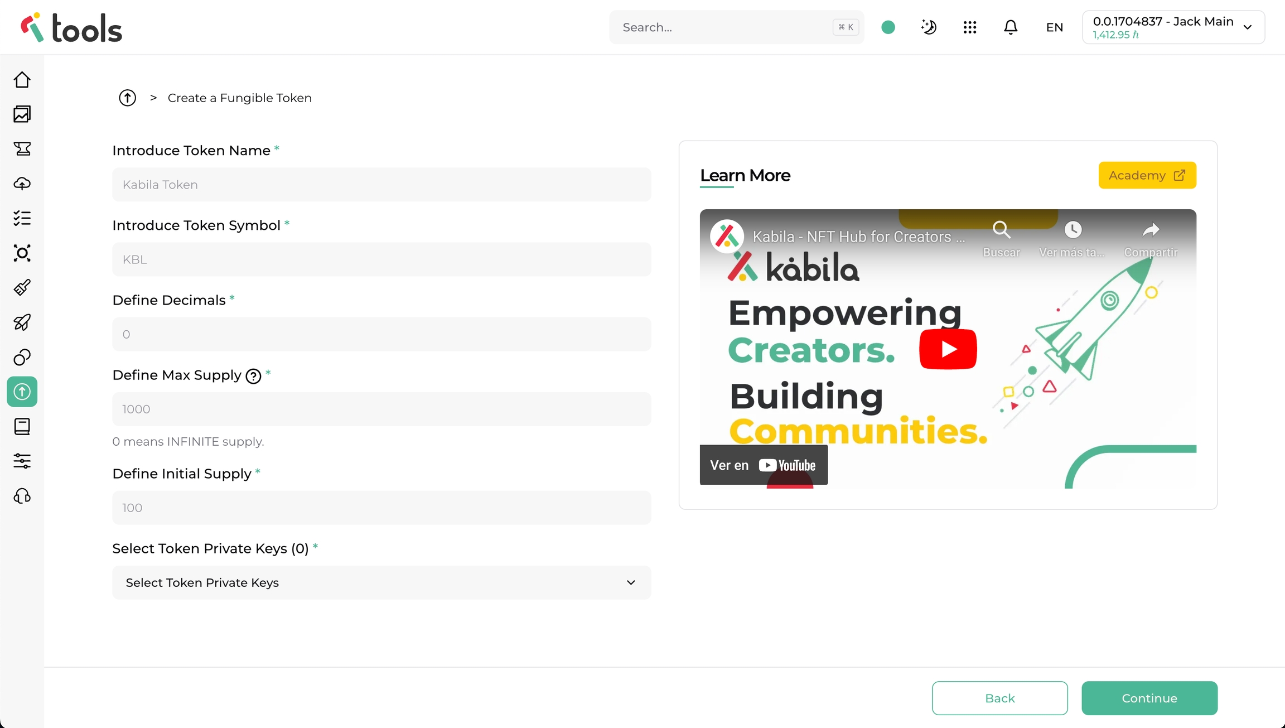Screen dimensions: 1285x728
Task: Play the Kabila YouTube video
Action: tap(948, 349)
